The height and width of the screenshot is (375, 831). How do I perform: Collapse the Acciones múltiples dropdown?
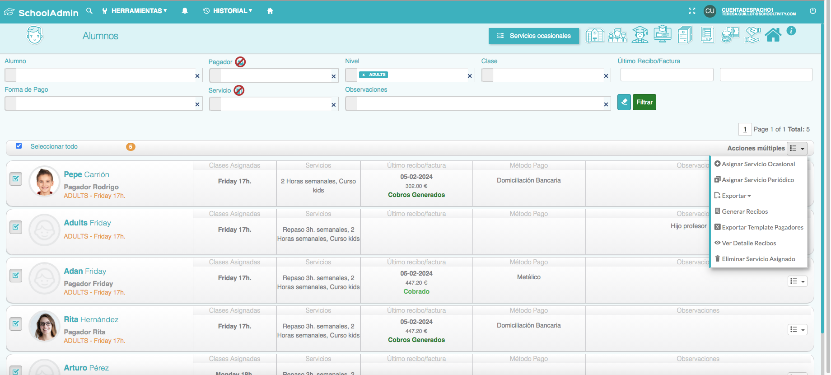pyautogui.click(x=797, y=148)
